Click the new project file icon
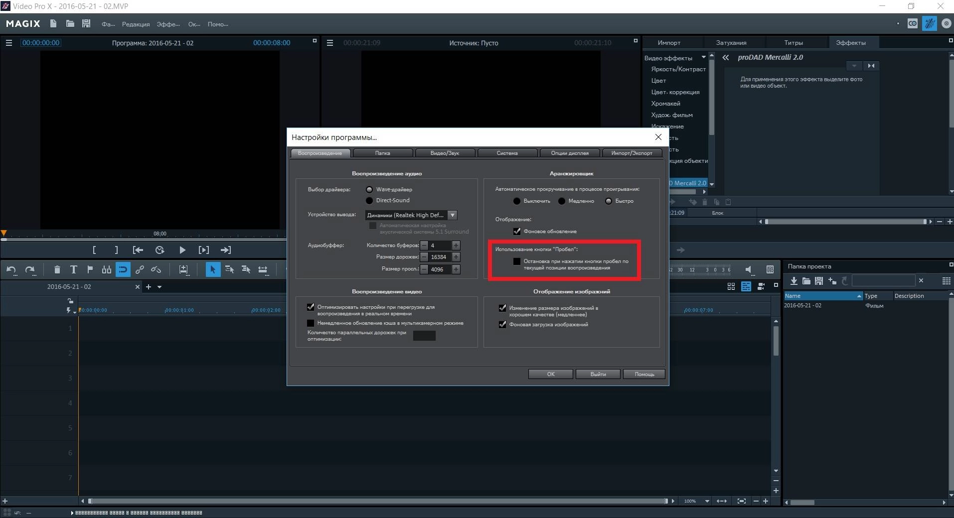954x518 pixels. pyautogui.click(x=53, y=23)
